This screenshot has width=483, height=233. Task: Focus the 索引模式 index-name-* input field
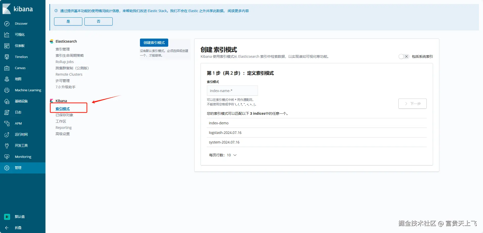[x=232, y=91]
